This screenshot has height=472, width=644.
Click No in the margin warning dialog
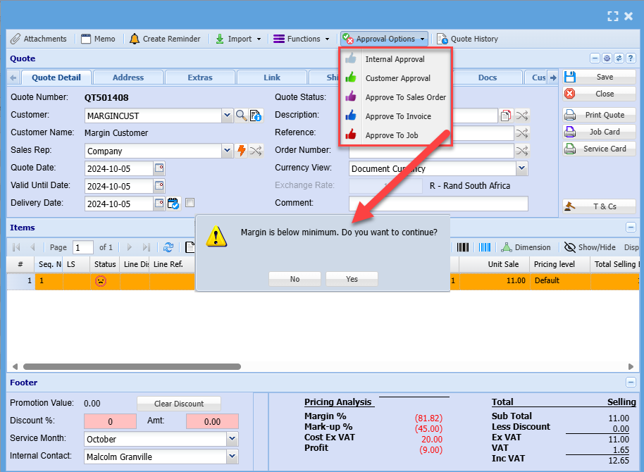click(x=295, y=280)
